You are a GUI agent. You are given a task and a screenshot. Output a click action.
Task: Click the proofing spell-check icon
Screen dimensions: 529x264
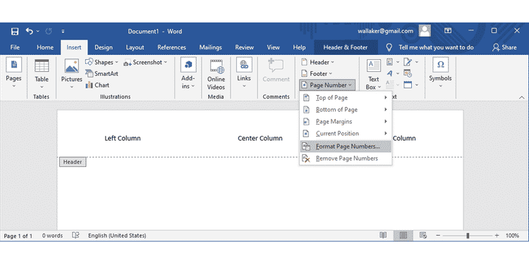tap(75, 235)
